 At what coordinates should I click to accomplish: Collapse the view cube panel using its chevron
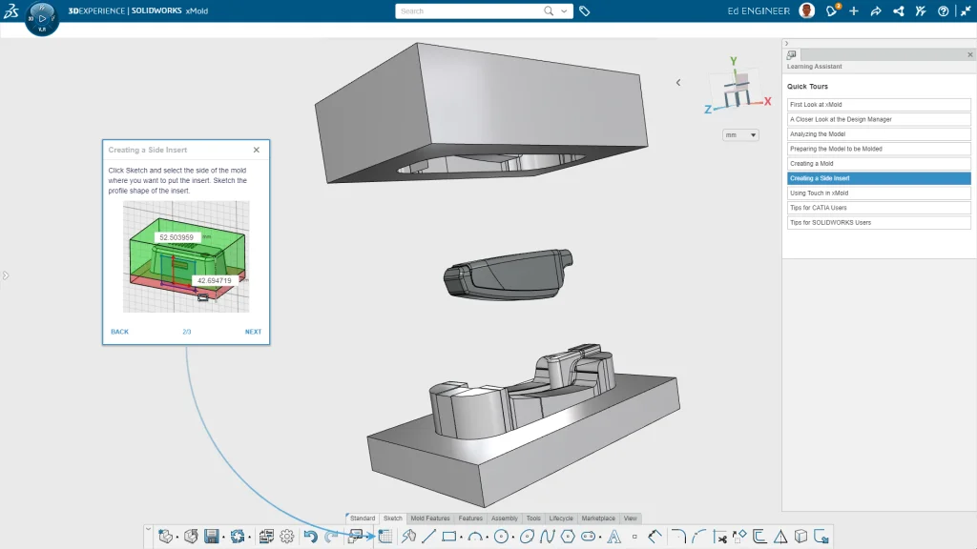[677, 83]
